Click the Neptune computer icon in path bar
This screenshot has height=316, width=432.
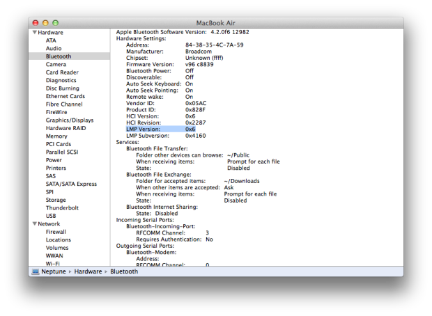click(36, 271)
